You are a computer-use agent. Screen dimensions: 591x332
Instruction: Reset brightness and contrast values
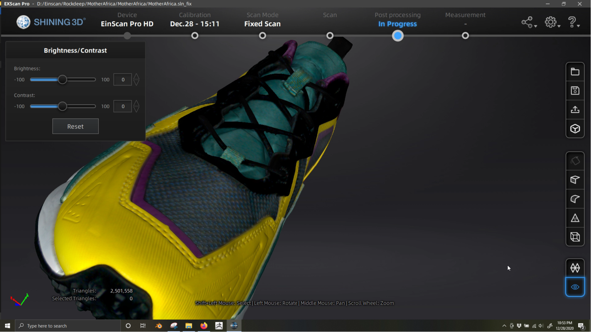(x=75, y=126)
